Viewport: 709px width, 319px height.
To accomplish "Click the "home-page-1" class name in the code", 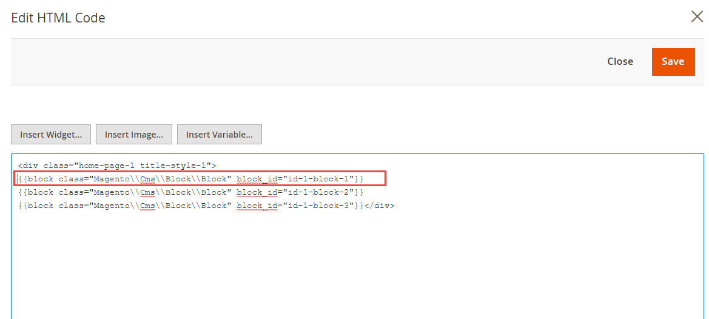I will pyautogui.click(x=109, y=165).
